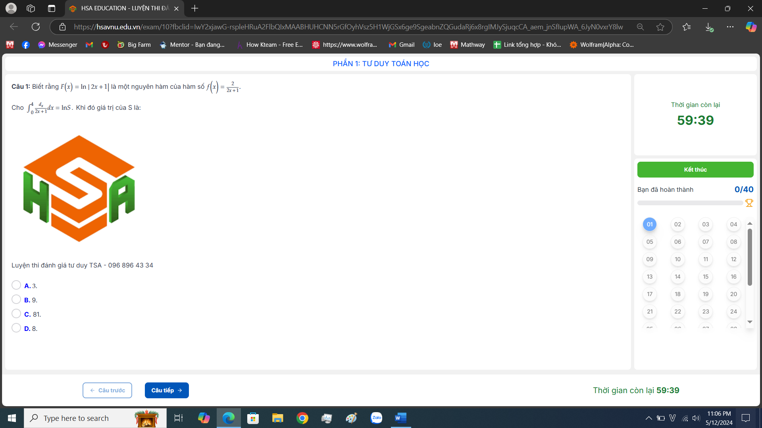Click the zoom magnifier icon in address bar

pyautogui.click(x=640, y=27)
